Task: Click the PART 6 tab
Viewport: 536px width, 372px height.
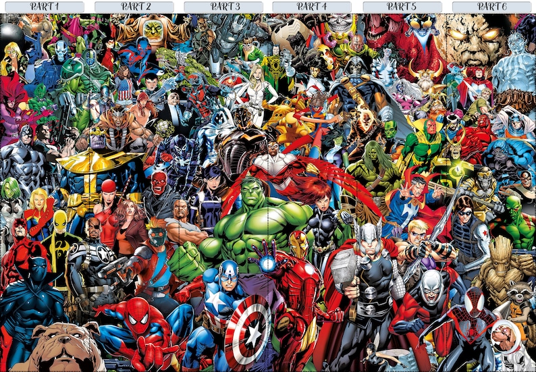Action: tap(491, 7)
